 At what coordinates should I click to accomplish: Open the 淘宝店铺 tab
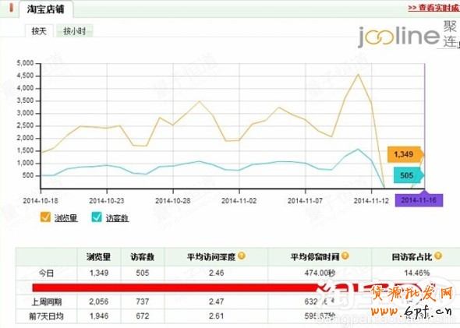pyautogui.click(x=46, y=9)
